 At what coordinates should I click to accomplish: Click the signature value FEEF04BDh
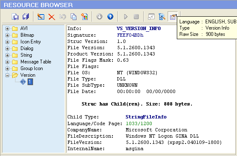pos(130,35)
